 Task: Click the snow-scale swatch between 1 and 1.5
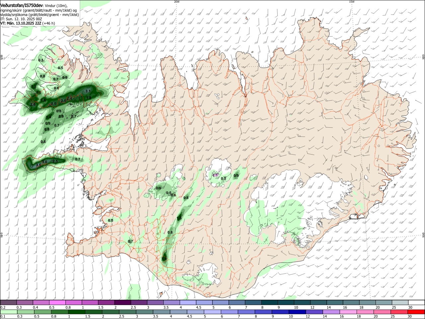click(x=90, y=303)
